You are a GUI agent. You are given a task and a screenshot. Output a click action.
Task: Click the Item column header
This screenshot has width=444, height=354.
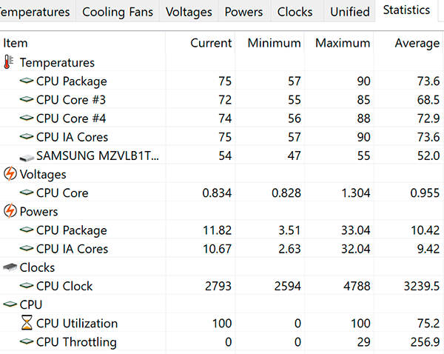[x=16, y=43]
